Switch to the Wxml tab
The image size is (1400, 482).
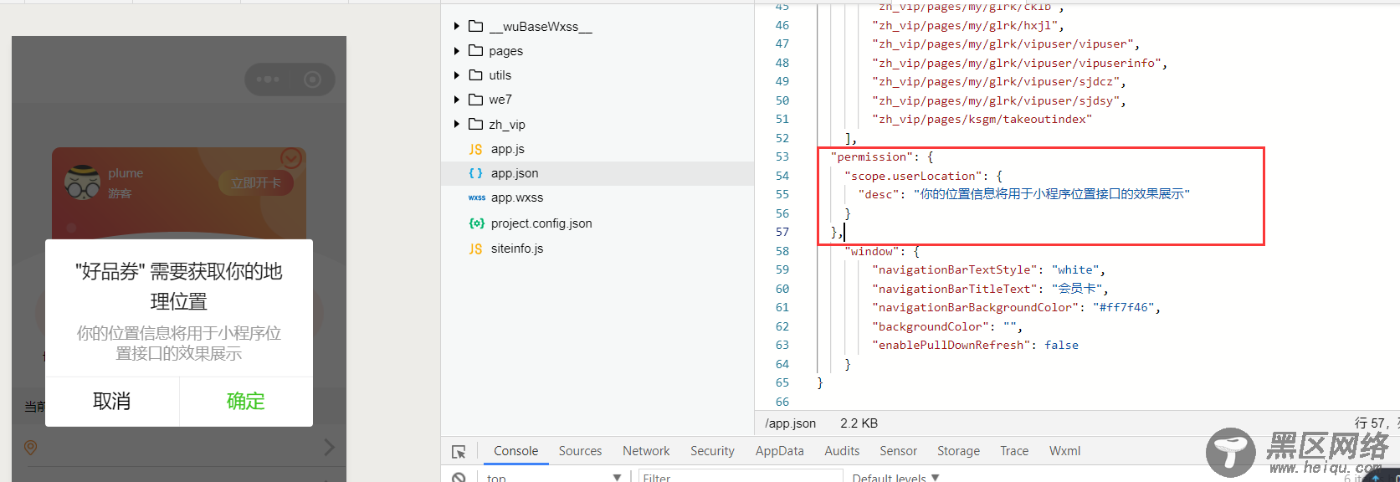coord(1064,451)
